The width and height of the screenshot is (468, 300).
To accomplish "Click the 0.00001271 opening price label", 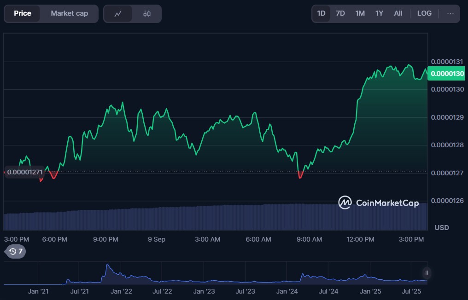I will [x=24, y=172].
